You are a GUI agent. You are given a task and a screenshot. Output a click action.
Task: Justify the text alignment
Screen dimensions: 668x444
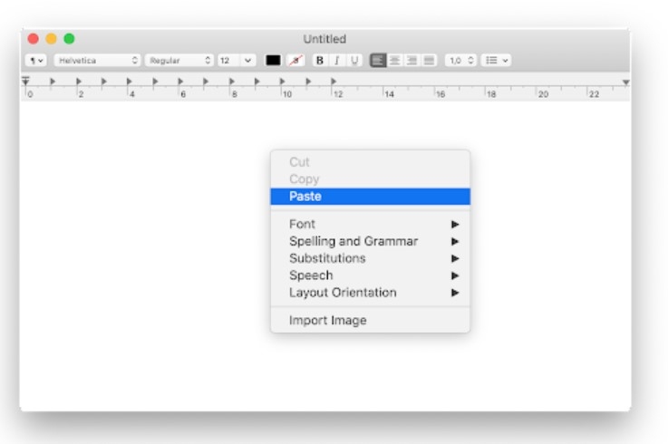[x=429, y=61]
